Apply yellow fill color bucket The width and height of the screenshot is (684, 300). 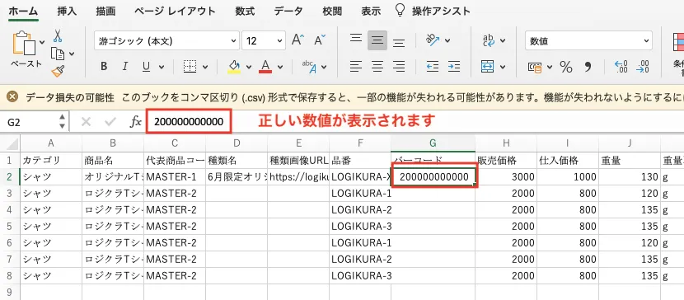[x=234, y=66]
